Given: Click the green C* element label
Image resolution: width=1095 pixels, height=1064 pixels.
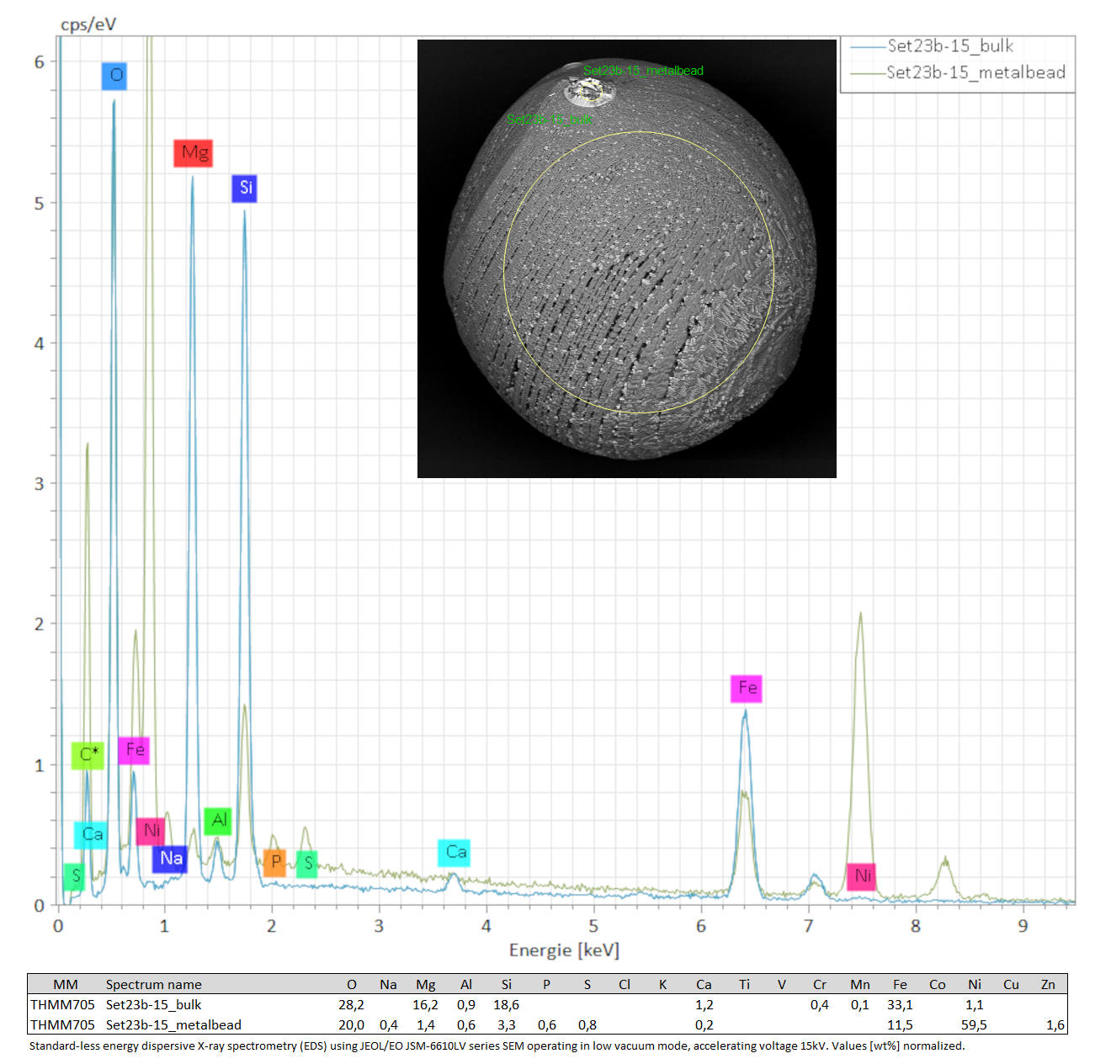Looking at the screenshot, I should pos(88,755).
